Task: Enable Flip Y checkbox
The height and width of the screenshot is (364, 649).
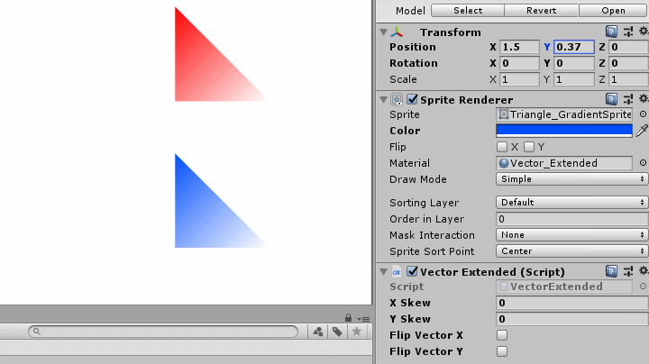Action: pos(529,147)
